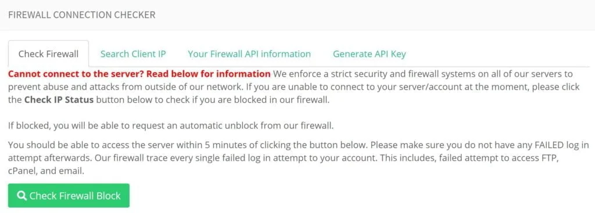This screenshot has height=213, width=595.
Task: Activate the Check Firewall tab
Action: click(49, 54)
